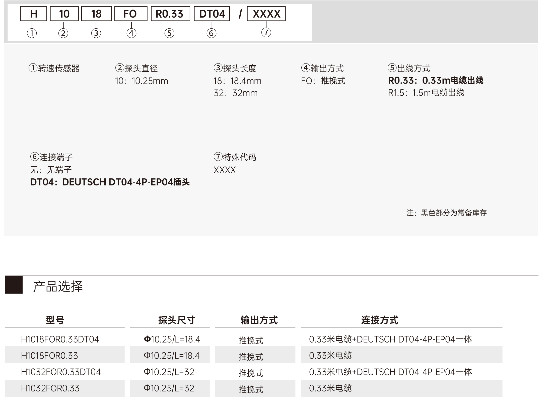Click the '连接方式' column header
544x407 pixels.
pyautogui.click(x=380, y=320)
